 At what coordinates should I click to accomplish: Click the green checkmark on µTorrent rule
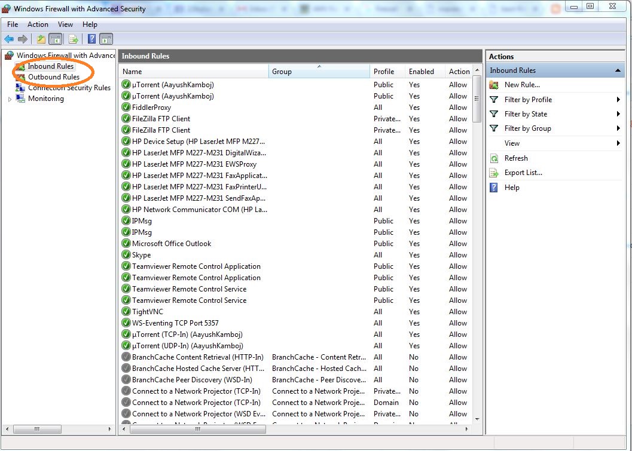tap(126, 84)
